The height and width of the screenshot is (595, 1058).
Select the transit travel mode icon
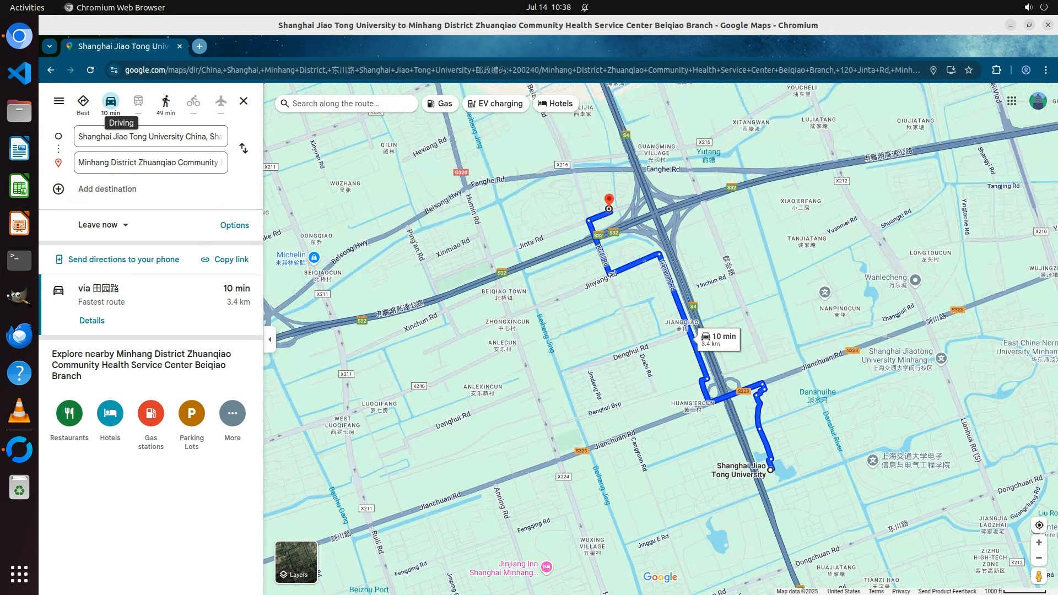point(138,101)
